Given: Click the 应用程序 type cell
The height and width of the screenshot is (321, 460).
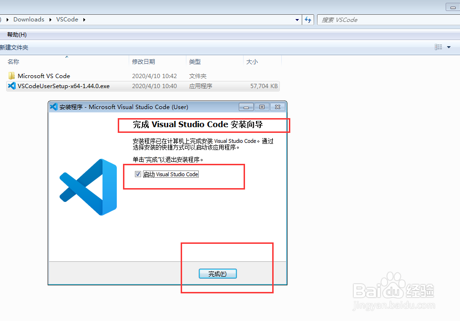Looking at the screenshot, I should [200, 86].
